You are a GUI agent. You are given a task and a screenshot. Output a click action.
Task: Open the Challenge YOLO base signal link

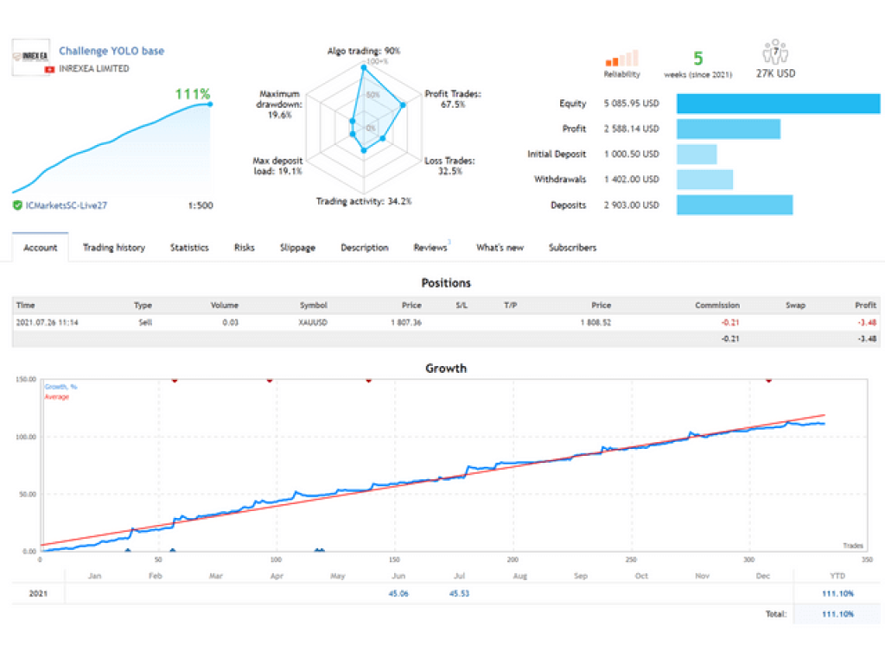pyautogui.click(x=111, y=51)
